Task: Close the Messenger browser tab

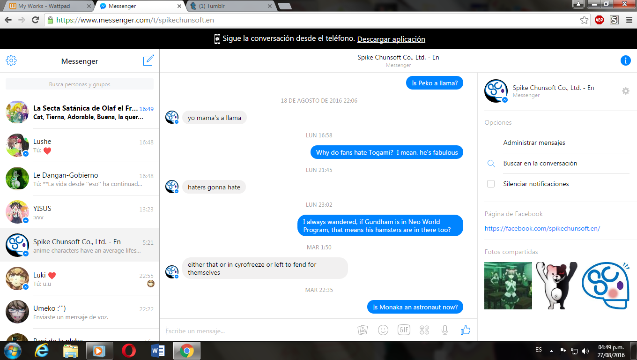Action: (178, 6)
